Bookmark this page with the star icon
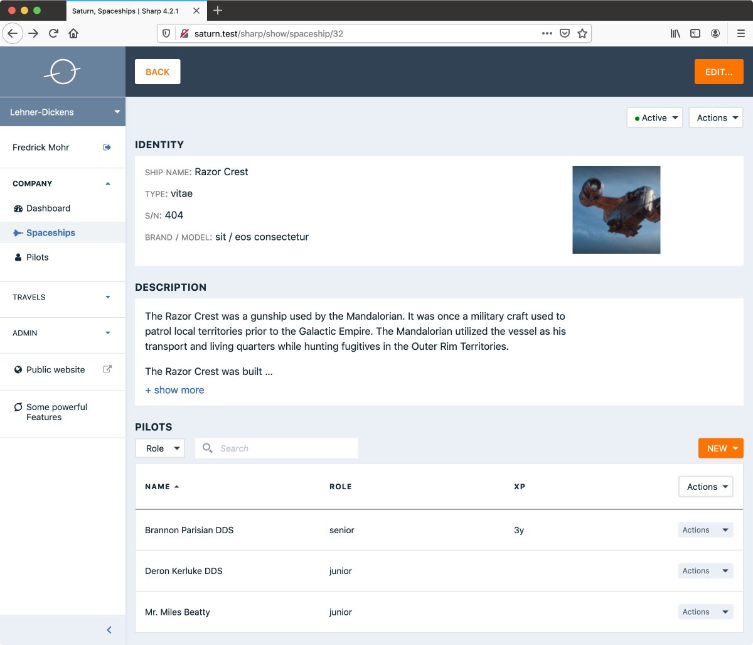 582,33
